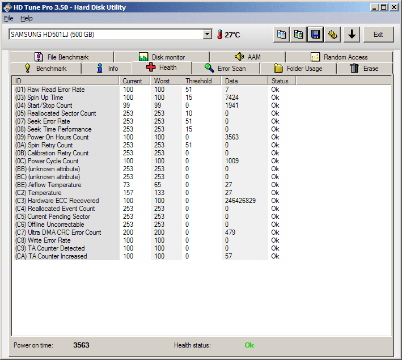402x360 pixels.
Task: Switch to the Error Scan tab
Action: (x=226, y=69)
